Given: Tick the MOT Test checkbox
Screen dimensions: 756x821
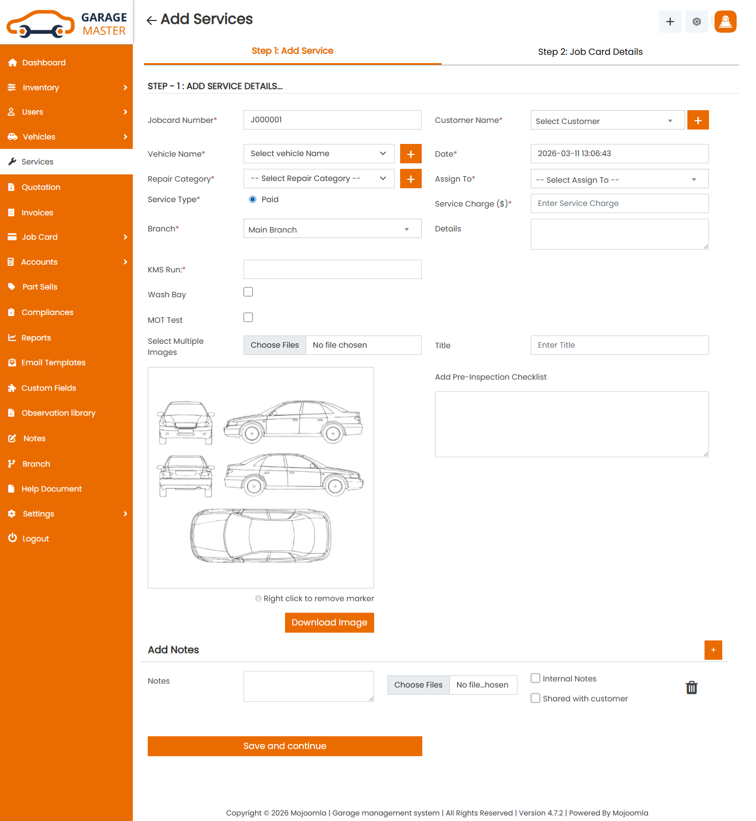Looking at the screenshot, I should point(248,317).
